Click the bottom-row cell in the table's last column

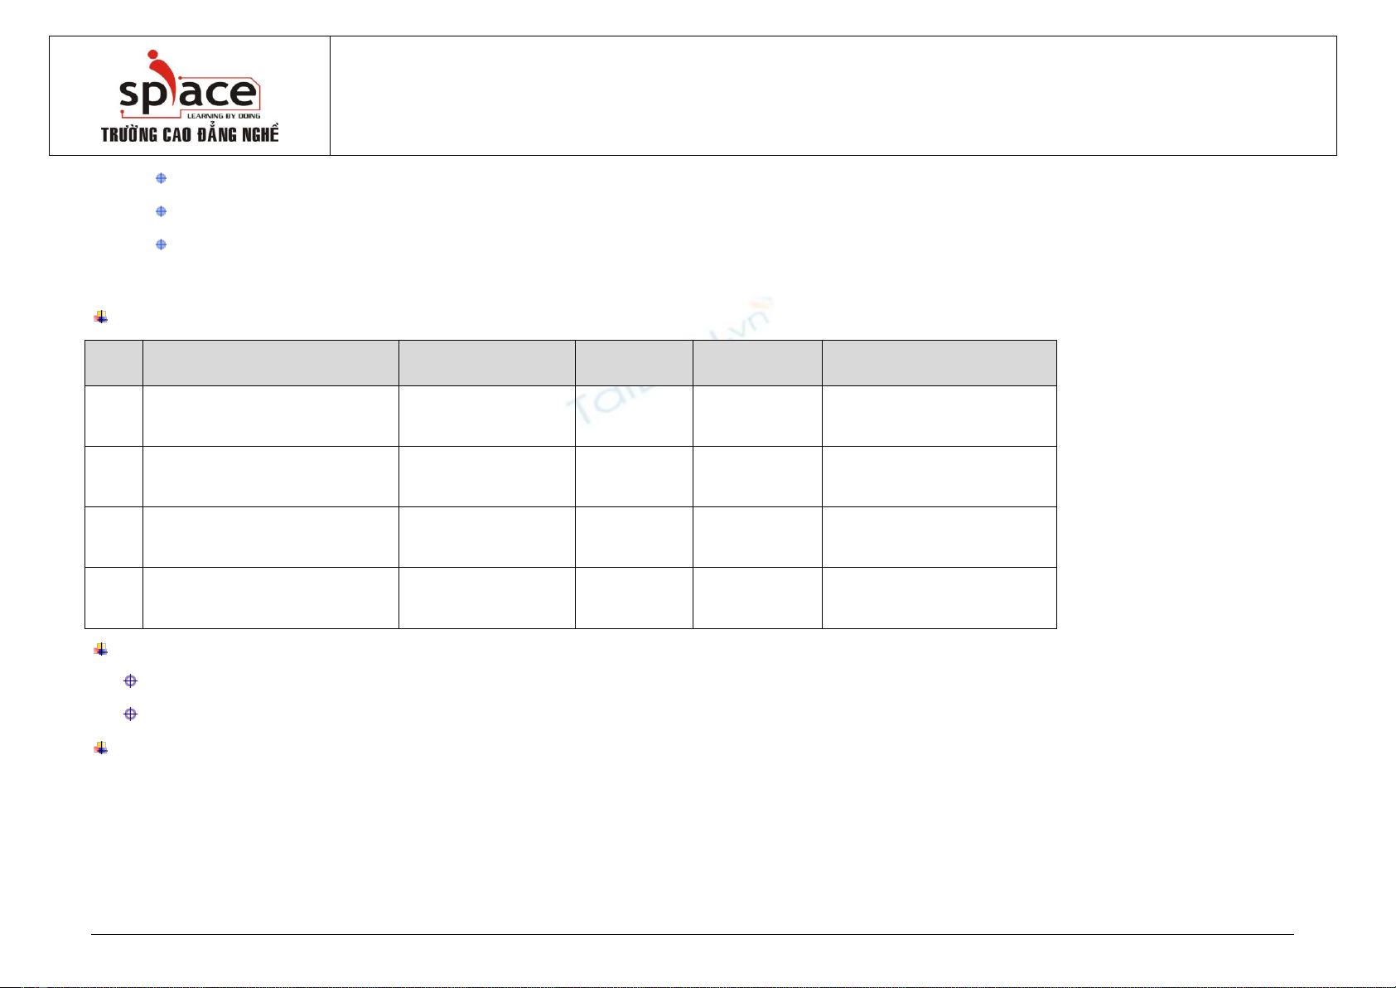click(939, 598)
